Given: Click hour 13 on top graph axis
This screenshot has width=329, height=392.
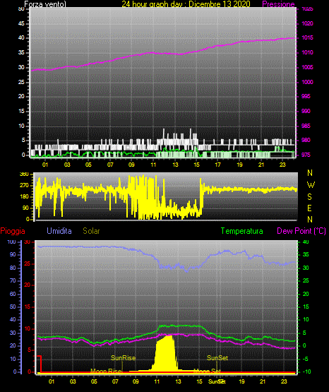Looking at the screenshot, I should tap(175, 165).
